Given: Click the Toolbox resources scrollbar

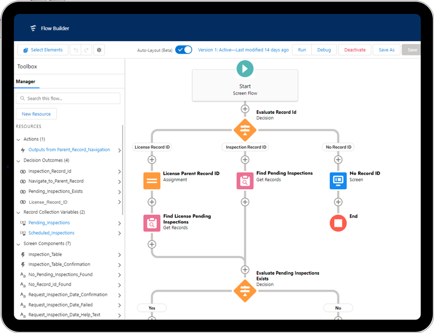Looking at the screenshot, I should click(123, 170).
